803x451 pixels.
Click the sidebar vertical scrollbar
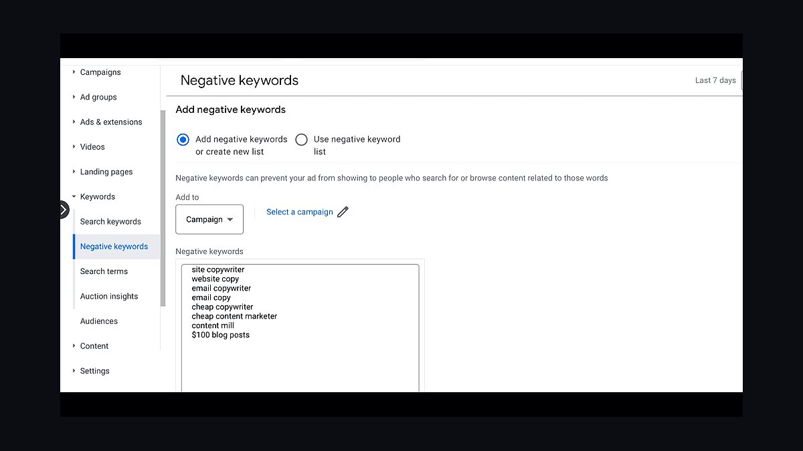coord(163,208)
